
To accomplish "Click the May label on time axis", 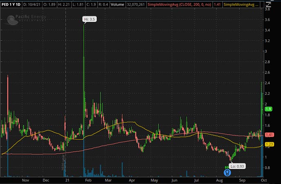I will coord(154,180).
